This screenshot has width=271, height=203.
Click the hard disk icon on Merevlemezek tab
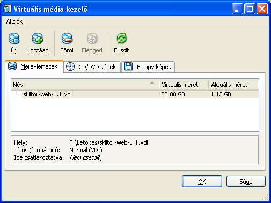(x=12, y=66)
